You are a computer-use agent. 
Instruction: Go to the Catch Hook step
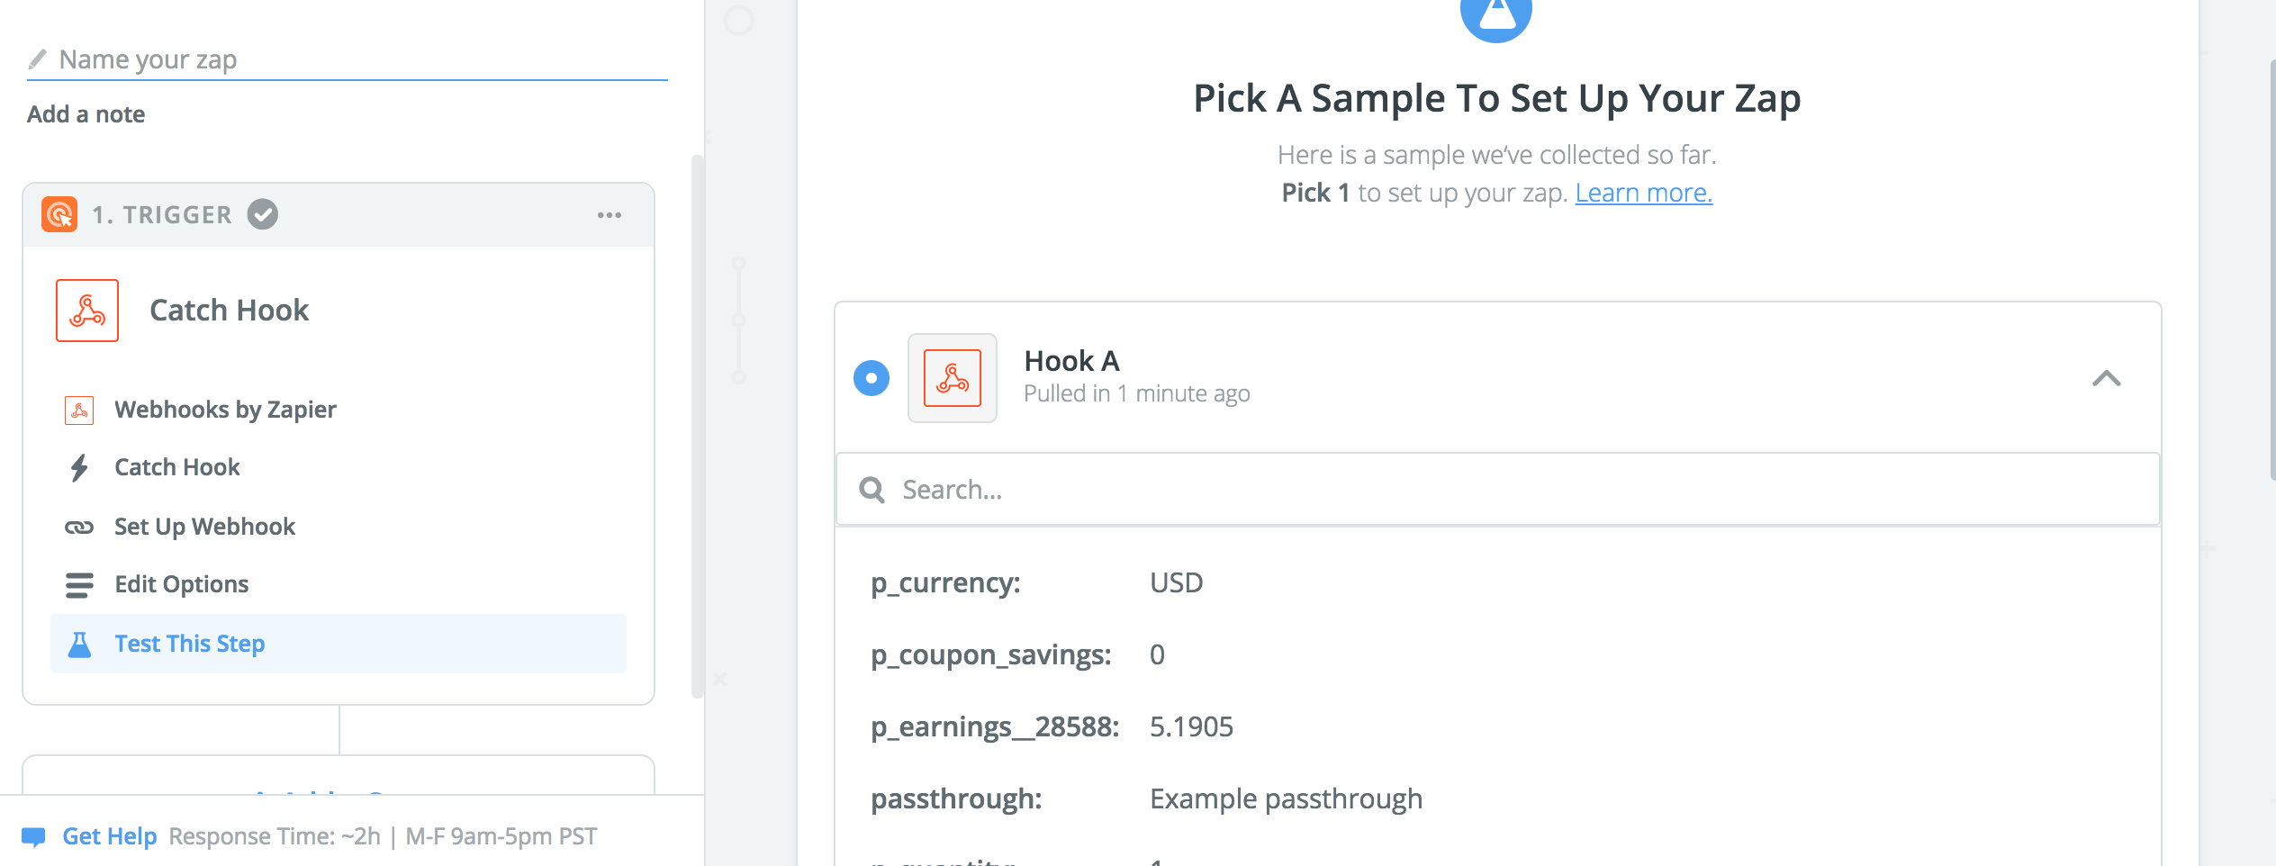pyautogui.click(x=177, y=467)
